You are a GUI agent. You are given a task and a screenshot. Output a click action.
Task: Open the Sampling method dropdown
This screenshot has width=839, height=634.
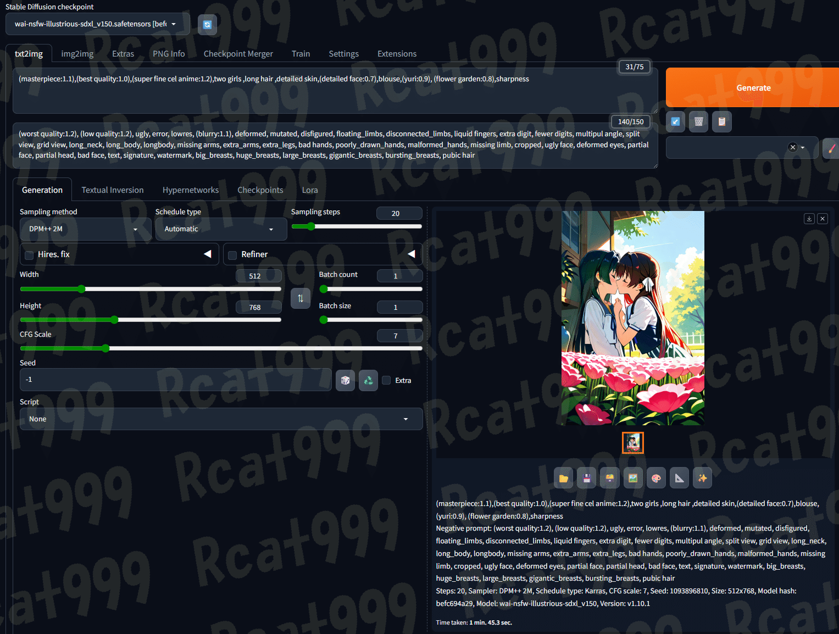click(x=86, y=229)
